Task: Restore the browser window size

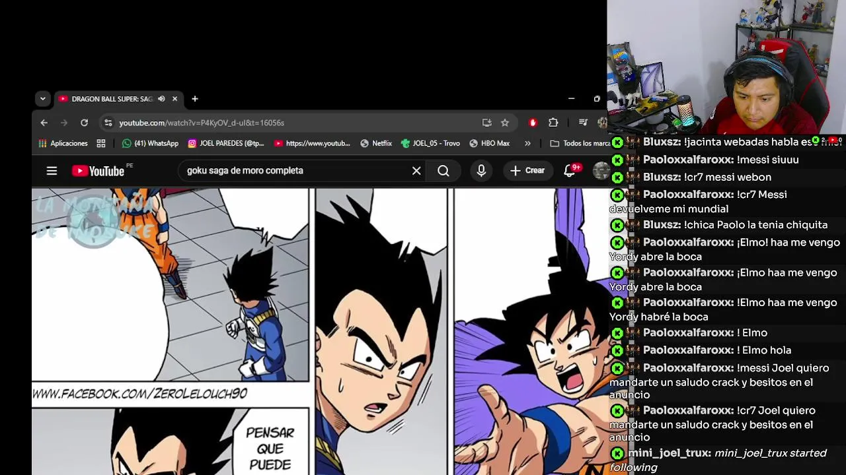Action: pos(597,99)
